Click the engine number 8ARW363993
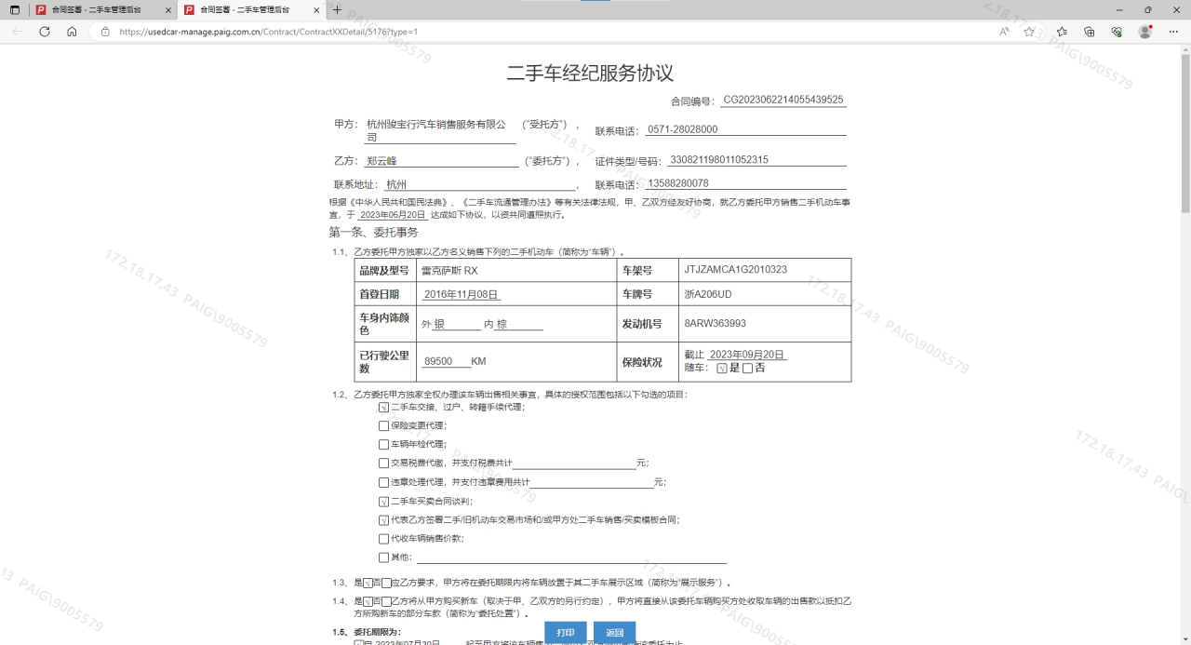This screenshot has width=1191, height=645. (715, 324)
